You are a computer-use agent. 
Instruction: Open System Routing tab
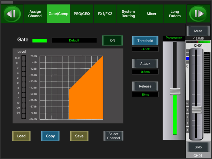coord(128,14)
